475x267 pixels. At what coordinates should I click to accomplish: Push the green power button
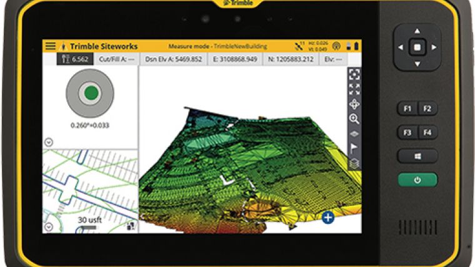point(417,180)
